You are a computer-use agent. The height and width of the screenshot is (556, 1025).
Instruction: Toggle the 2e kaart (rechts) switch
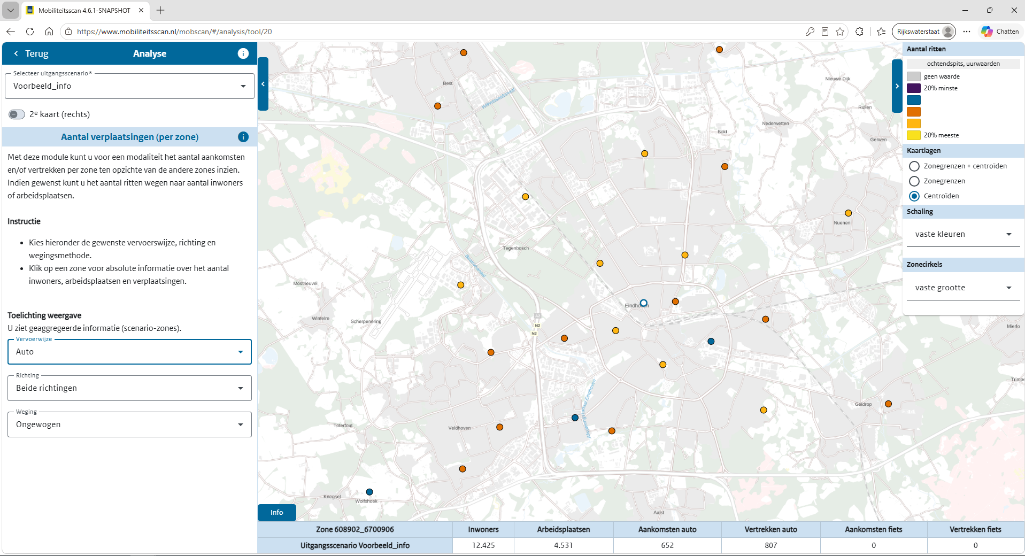17,114
